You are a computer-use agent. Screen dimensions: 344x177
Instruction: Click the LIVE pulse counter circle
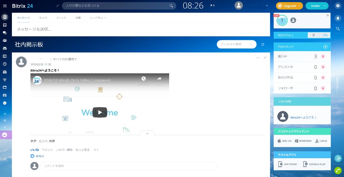(282, 20)
